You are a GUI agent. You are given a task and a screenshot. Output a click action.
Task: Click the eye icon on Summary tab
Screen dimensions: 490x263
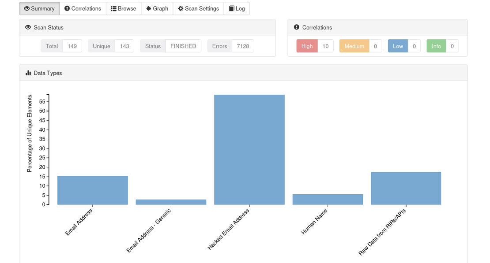(x=27, y=8)
